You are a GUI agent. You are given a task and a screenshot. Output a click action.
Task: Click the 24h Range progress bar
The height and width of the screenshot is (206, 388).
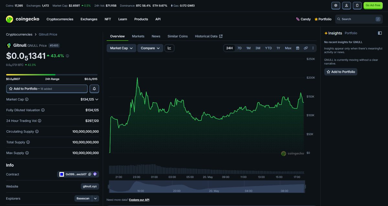tap(52, 75)
